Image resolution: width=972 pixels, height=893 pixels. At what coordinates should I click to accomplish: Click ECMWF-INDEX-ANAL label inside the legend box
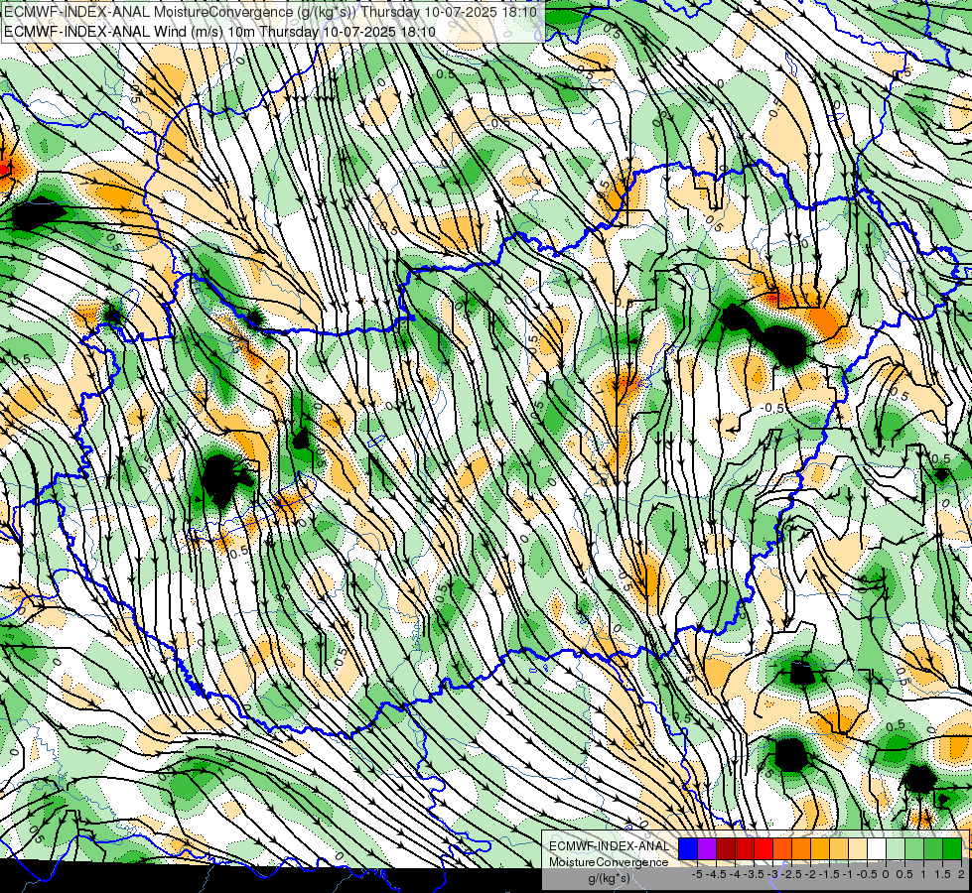610,846
